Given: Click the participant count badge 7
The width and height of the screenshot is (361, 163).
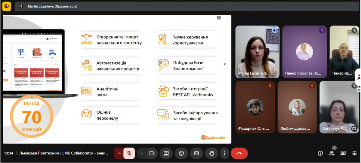Looking at the screenshot, I should pos(334,148).
